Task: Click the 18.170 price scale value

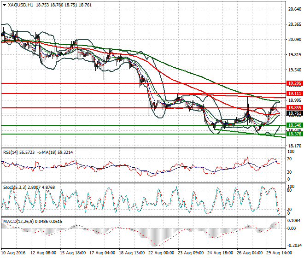Action: pyautogui.click(x=295, y=146)
